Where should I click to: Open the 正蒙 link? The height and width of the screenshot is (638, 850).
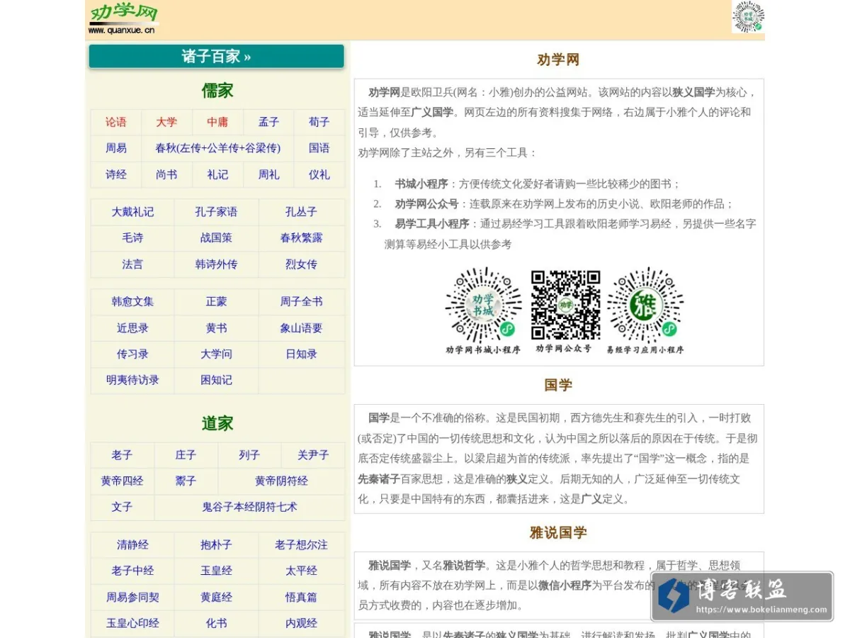click(x=216, y=302)
